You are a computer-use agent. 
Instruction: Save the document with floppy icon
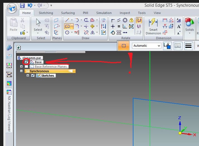pos(22,6)
